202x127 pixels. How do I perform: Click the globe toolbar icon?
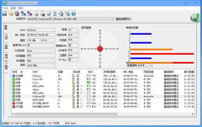61,14
